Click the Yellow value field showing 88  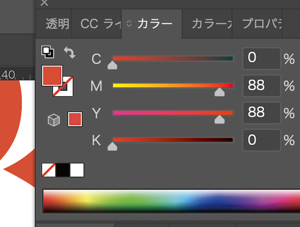coord(261,112)
